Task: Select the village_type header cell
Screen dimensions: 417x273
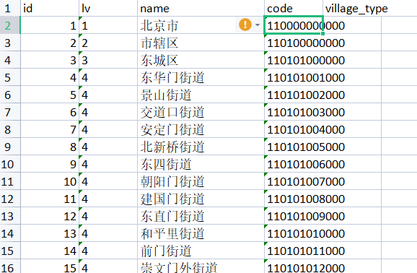Action: 352,8
